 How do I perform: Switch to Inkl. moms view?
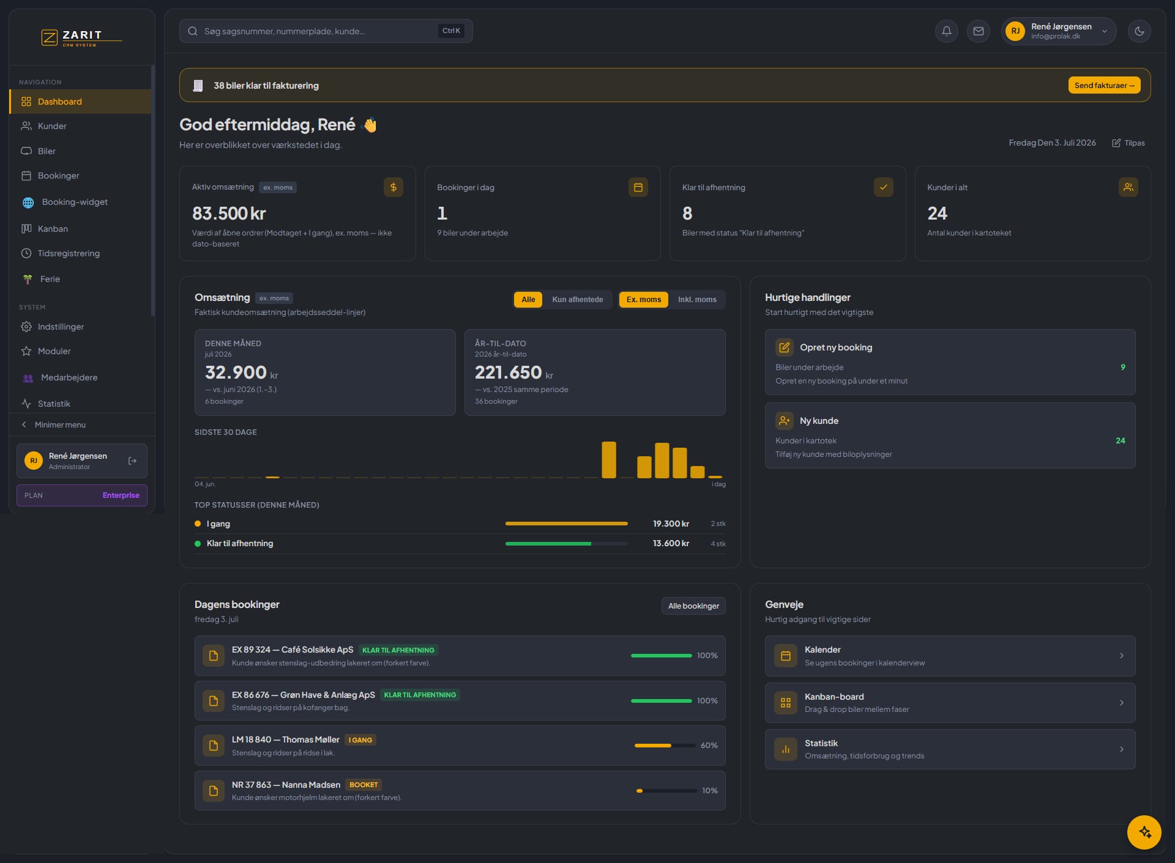tap(697, 300)
